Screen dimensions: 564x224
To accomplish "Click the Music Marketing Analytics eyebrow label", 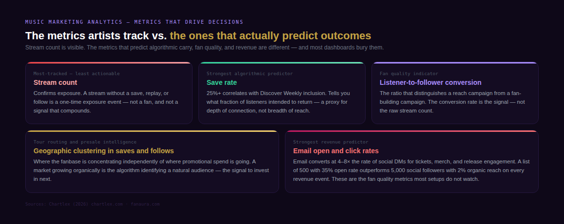I will 134,22.
